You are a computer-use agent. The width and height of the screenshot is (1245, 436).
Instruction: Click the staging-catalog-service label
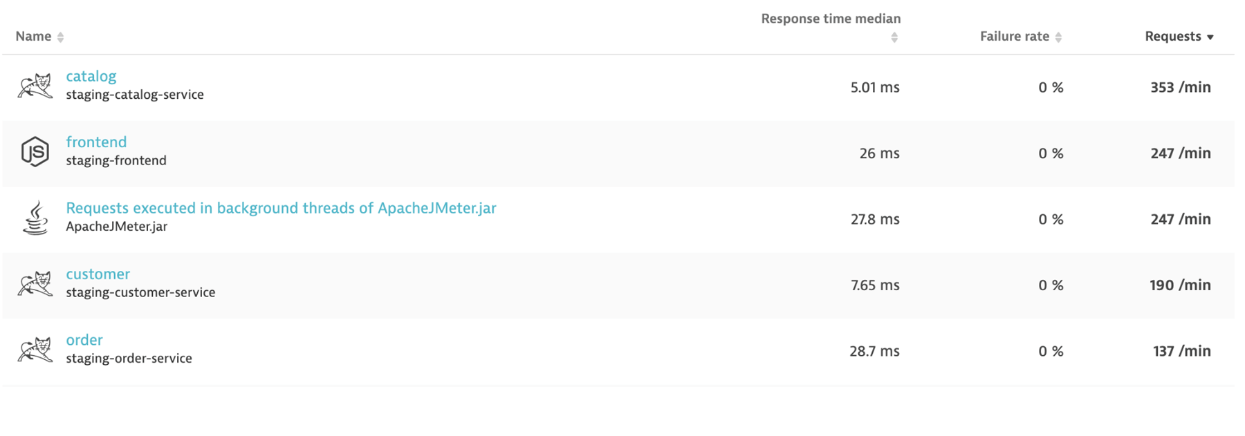(x=134, y=95)
